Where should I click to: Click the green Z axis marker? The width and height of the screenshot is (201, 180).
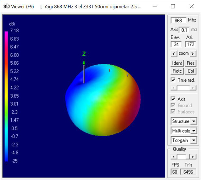(84, 54)
